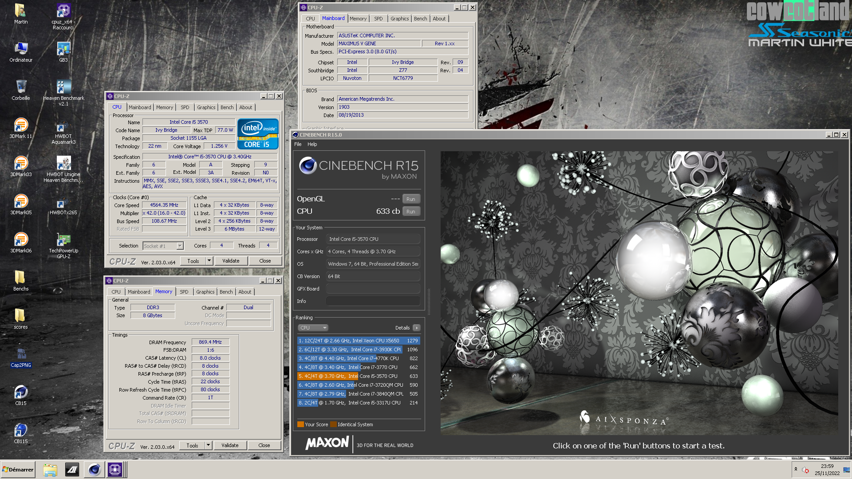The image size is (852, 479).
Task: Click the Multiplier value x 42.0 in CPU-Z
Action: pyautogui.click(x=164, y=213)
